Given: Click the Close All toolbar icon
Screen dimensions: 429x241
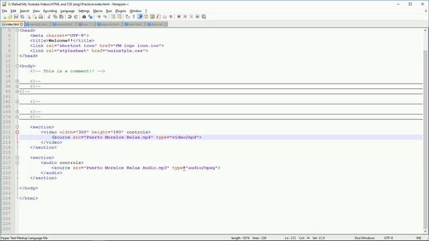Looking at the screenshot, I should click(35, 17).
